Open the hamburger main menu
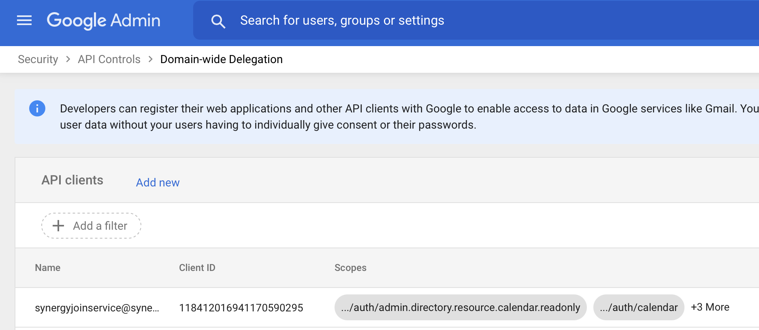The height and width of the screenshot is (330, 759). tap(24, 20)
